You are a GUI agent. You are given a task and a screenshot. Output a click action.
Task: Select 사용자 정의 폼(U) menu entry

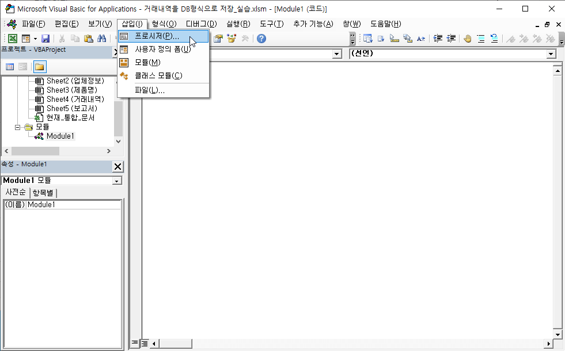164,49
